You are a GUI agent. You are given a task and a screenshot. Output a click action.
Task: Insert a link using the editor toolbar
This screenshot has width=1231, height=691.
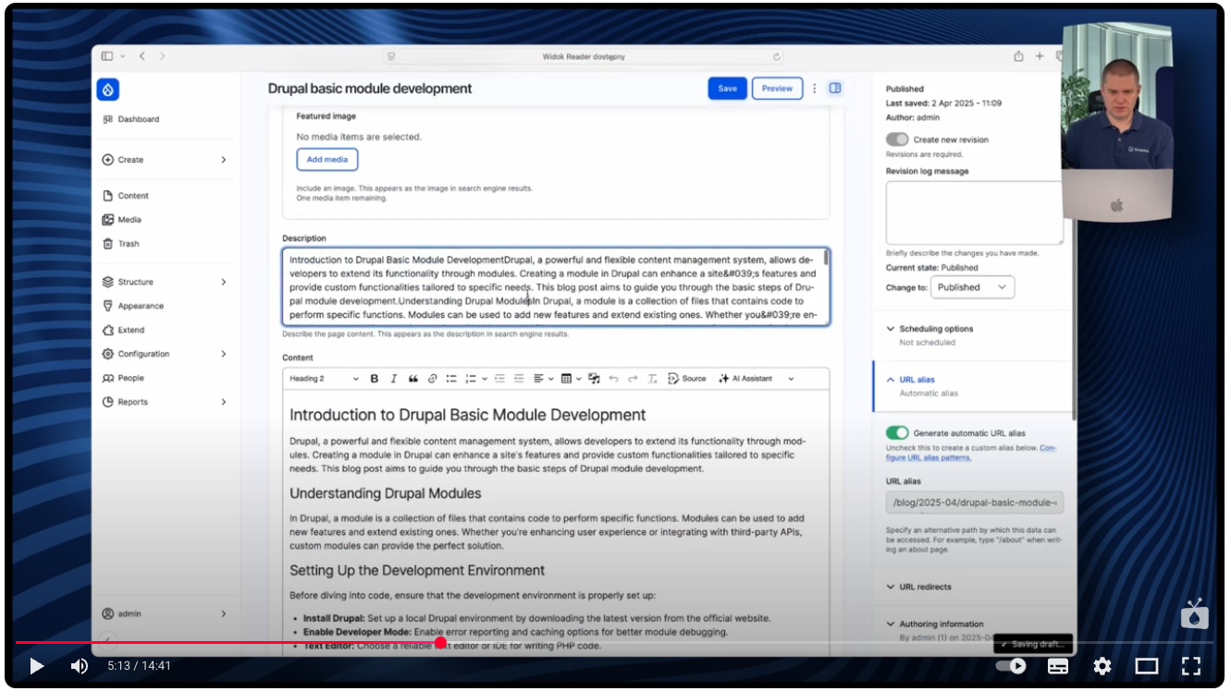point(432,378)
